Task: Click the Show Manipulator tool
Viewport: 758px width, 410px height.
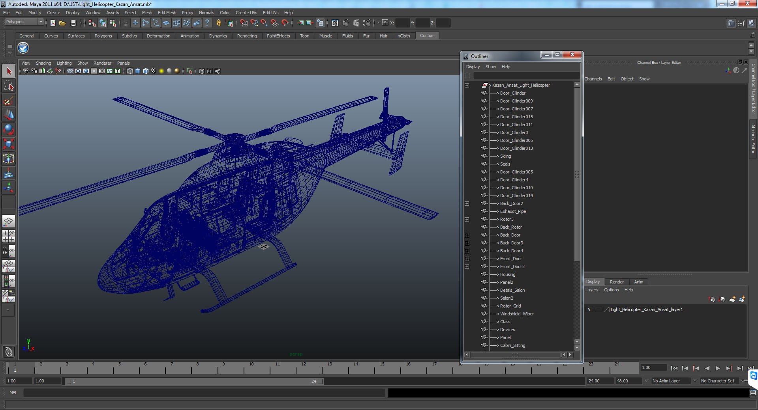Action: [x=9, y=187]
